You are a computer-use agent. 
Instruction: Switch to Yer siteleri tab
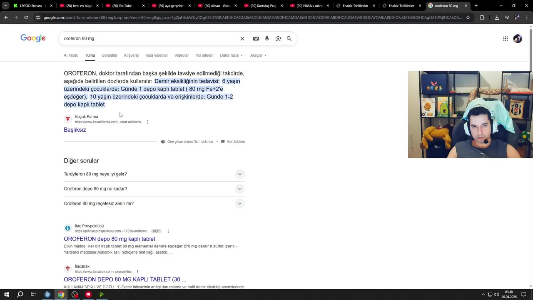click(x=204, y=55)
